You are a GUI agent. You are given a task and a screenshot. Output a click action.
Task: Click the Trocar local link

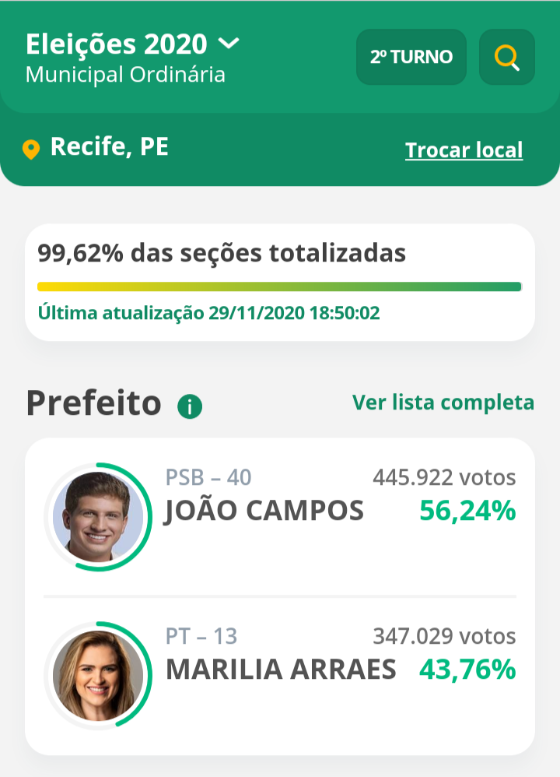[464, 150]
